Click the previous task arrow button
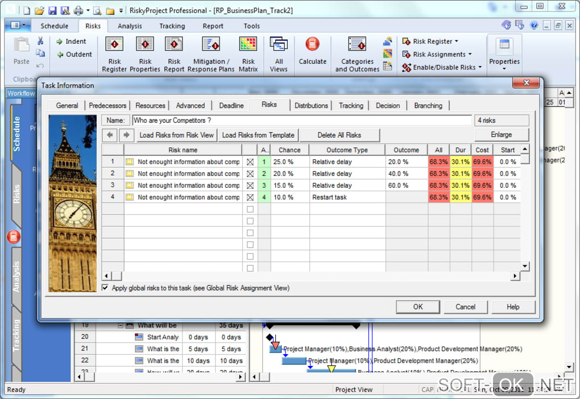This screenshot has width=580, height=399. point(110,135)
